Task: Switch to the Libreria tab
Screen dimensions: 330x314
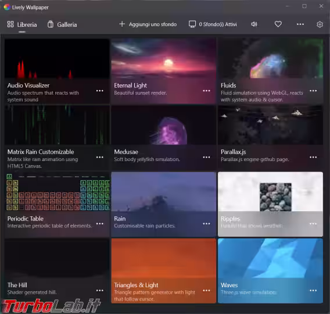Action: click(x=22, y=24)
